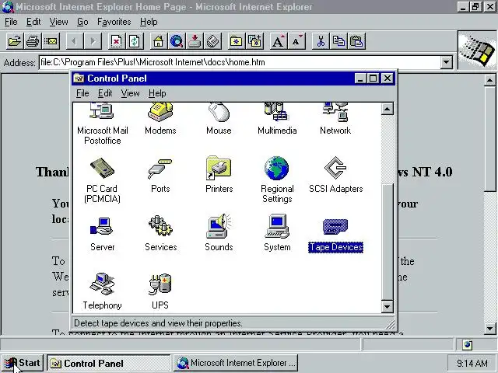Switch to Control Panel taskbar button

tap(109, 363)
